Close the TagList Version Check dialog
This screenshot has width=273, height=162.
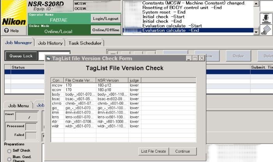click(202, 58)
